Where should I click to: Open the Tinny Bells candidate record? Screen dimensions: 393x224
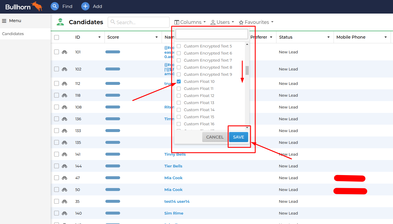pyautogui.click(x=175, y=154)
